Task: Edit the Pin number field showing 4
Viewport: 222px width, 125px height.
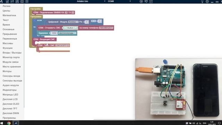Action: [x=87, y=22]
